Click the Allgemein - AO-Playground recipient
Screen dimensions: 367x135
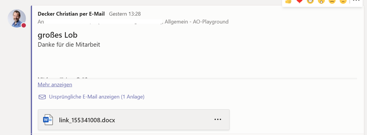tap(197, 22)
